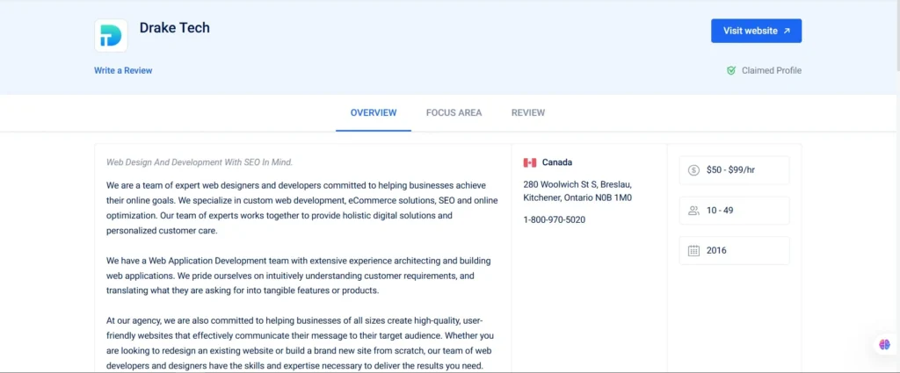Viewport: 900px width, 373px height.
Task: Click the 10 - 49 employees box
Action: pyautogui.click(x=734, y=211)
